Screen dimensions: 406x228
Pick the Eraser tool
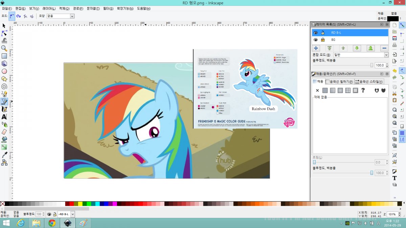pos(4,132)
